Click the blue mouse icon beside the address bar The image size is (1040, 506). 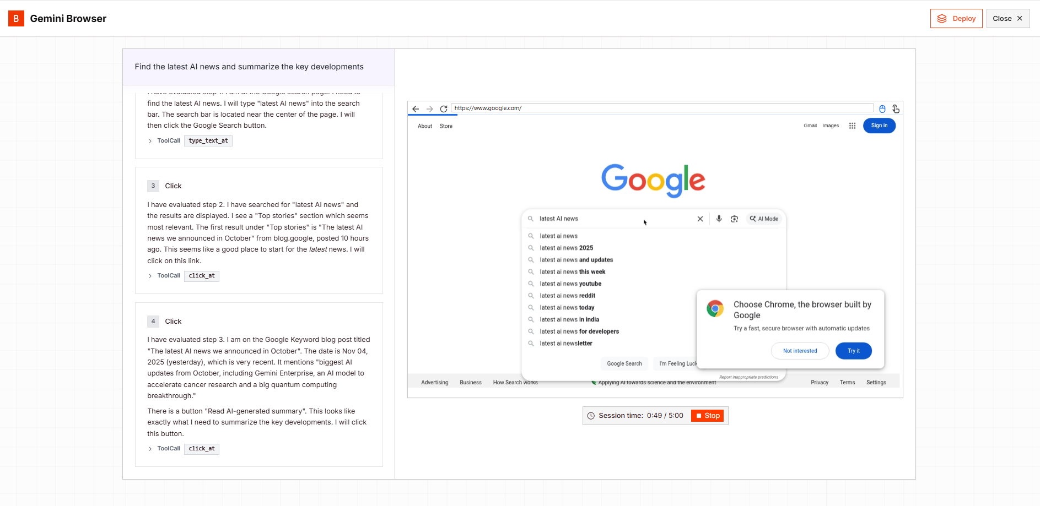point(882,109)
